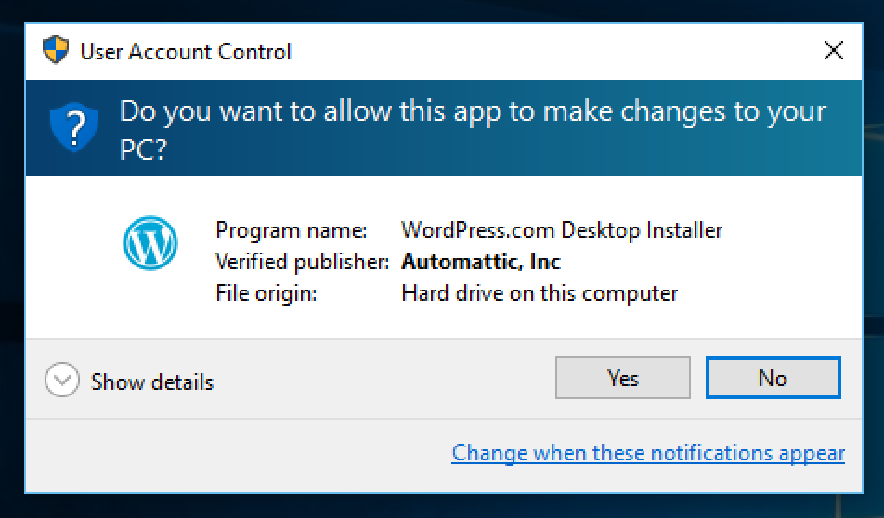Select the "WordPress.com Desktop Installer" text
Screen dimensions: 884x518
[562, 230]
